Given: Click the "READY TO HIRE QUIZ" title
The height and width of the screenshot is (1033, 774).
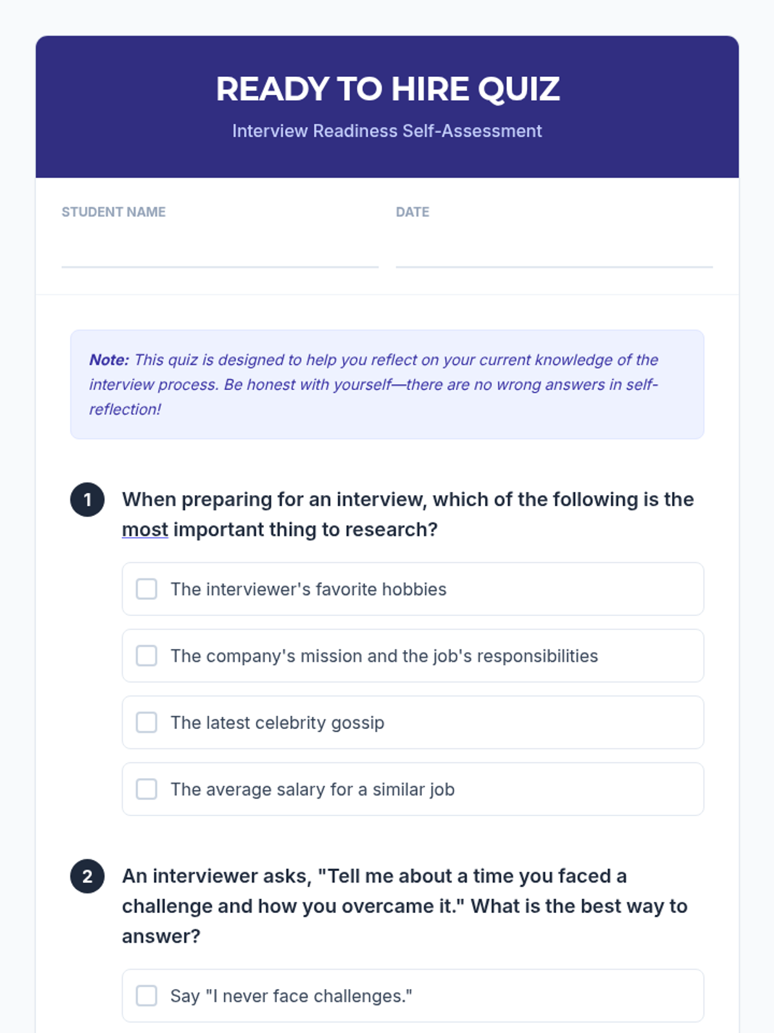Looking at the screenshot, I should [x=387, y=89].
